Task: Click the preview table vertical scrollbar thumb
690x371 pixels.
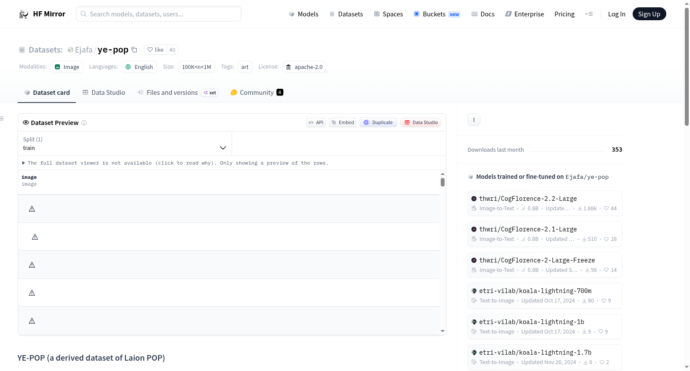Action: pyautogui.click(x=442, y=182)
